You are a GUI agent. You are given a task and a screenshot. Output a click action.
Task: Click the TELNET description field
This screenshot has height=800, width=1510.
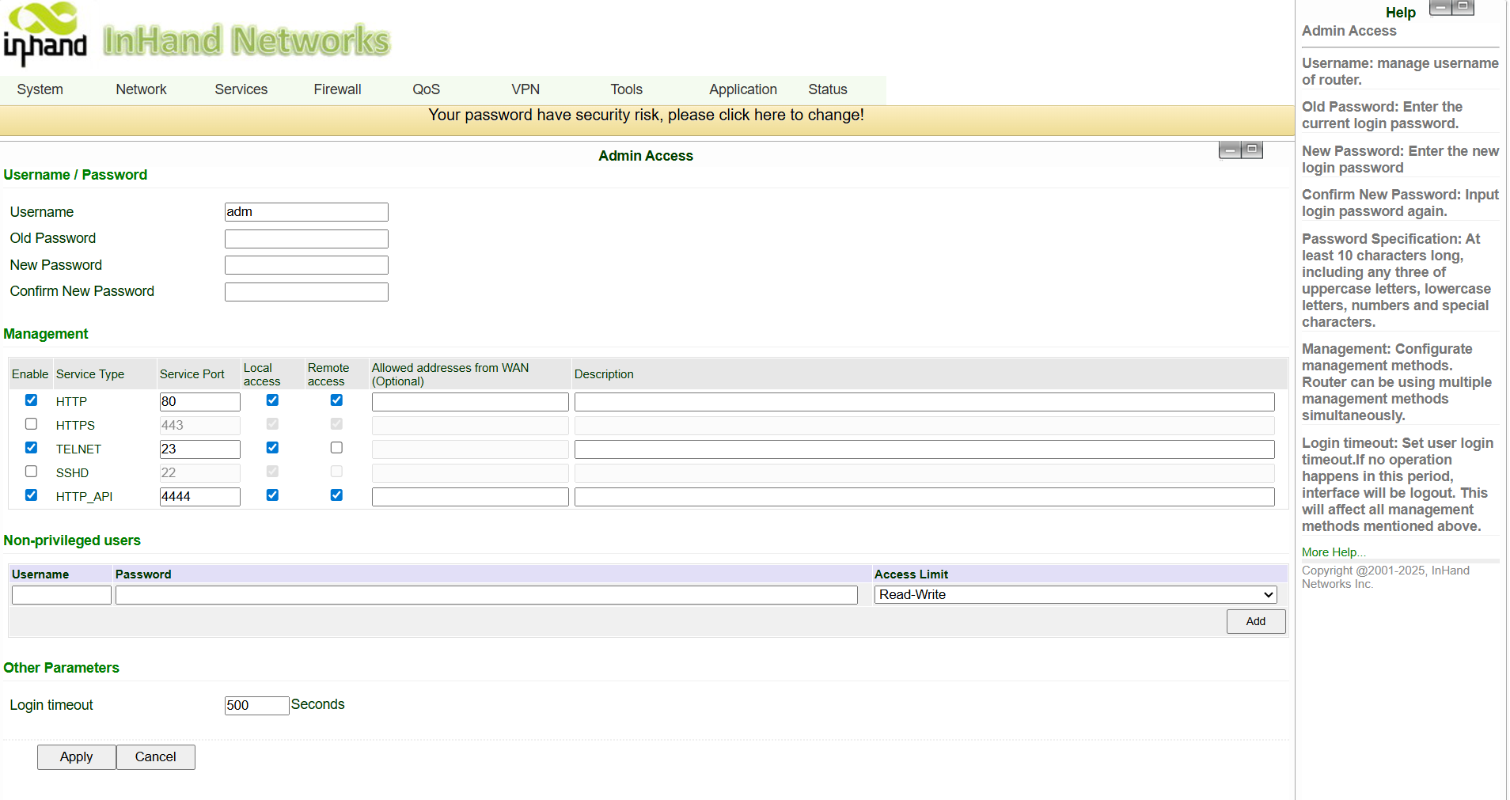click(x=924, y=449)
